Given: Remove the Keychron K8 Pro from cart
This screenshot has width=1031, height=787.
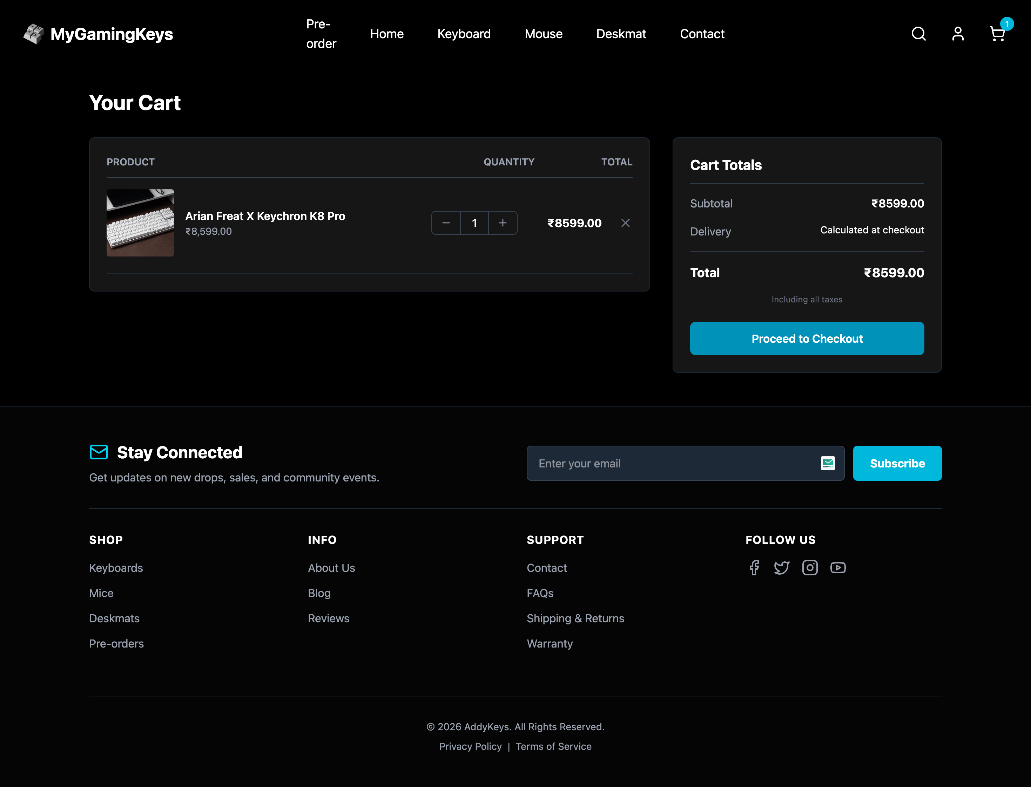Looking at the screenshot, I should coord(626,223).
